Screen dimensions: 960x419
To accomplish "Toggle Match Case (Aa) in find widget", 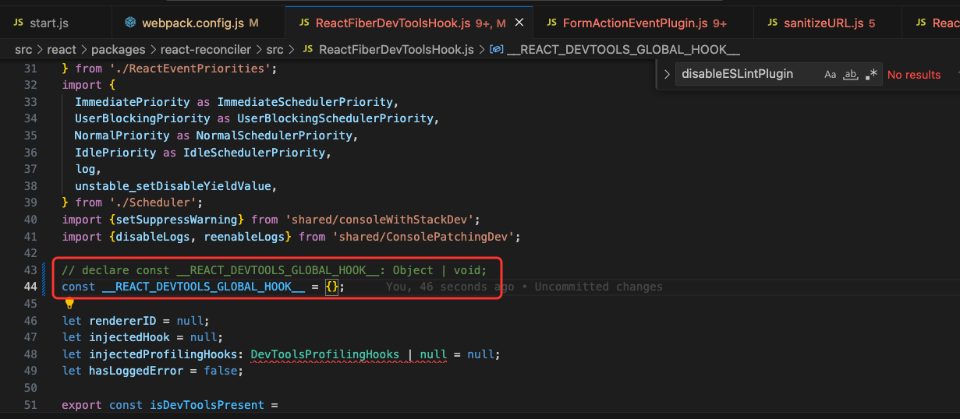I will (x=831, y=75).
